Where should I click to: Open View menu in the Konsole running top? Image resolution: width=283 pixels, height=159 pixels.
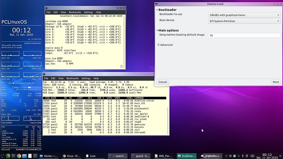pos(61,78)
